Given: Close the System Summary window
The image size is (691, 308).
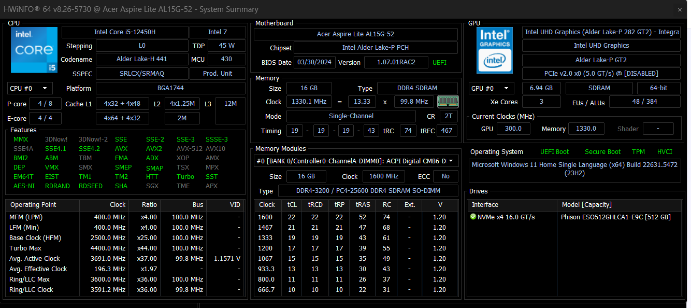Looking at the screenshot, I should pyautogui.click(x=680, y=9).
